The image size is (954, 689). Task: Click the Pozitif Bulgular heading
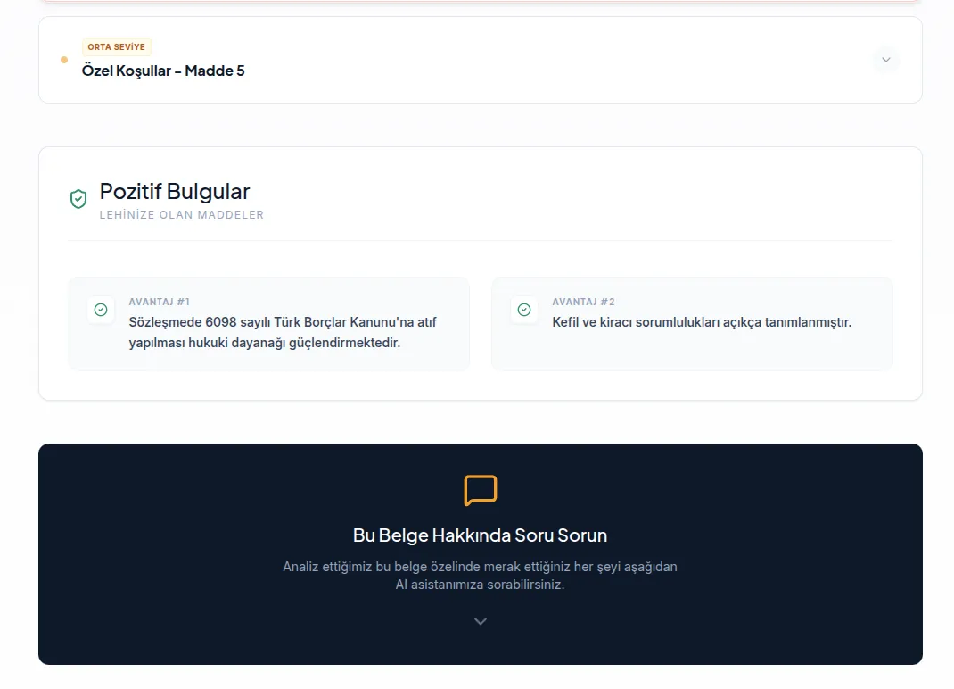[175, 191]
